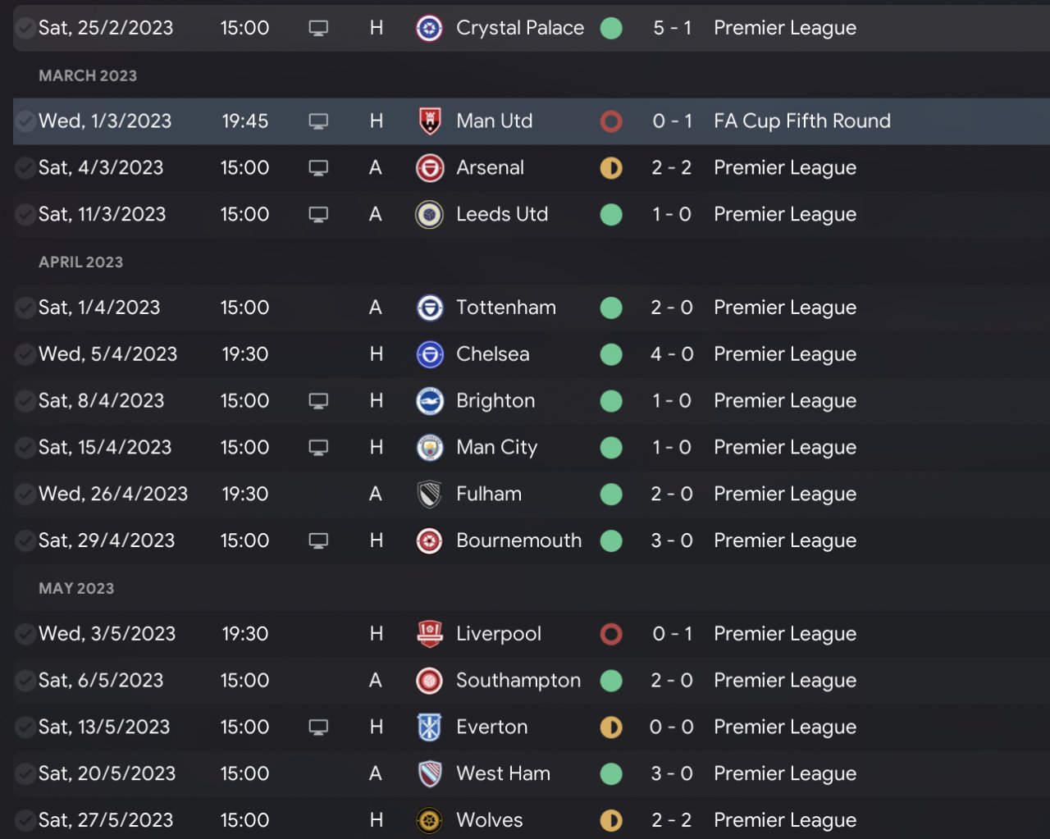This screenshot has height=839, width=1050.
Task: Open the Tottenham team link
Action: tap(505, 308)
